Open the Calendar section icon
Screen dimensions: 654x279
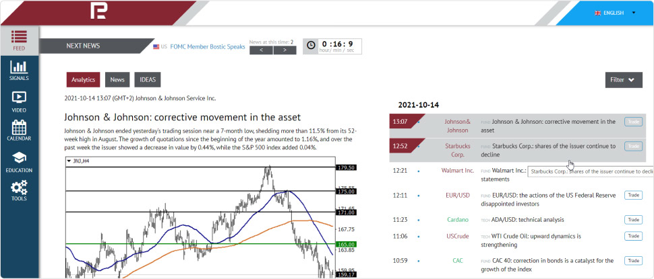(19, 127)
